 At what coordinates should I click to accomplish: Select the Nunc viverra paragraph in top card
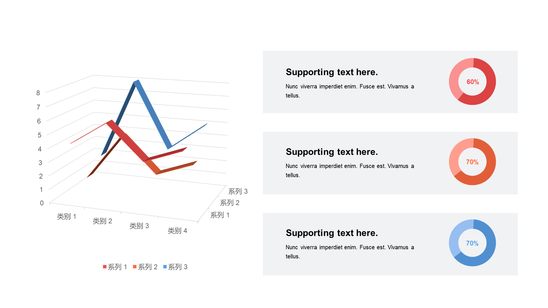[350, 91]
